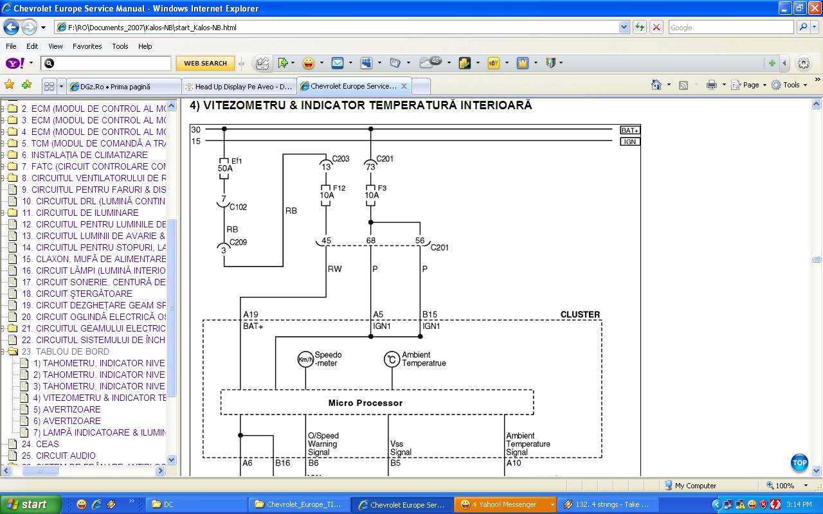This screenshot has height=514, width=823.
Task: Click the Yahoo toolbar add bookmark icon
Action: pos(282,63)
